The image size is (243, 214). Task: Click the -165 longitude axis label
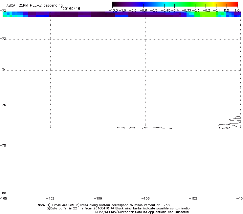(x=3, y=198)
